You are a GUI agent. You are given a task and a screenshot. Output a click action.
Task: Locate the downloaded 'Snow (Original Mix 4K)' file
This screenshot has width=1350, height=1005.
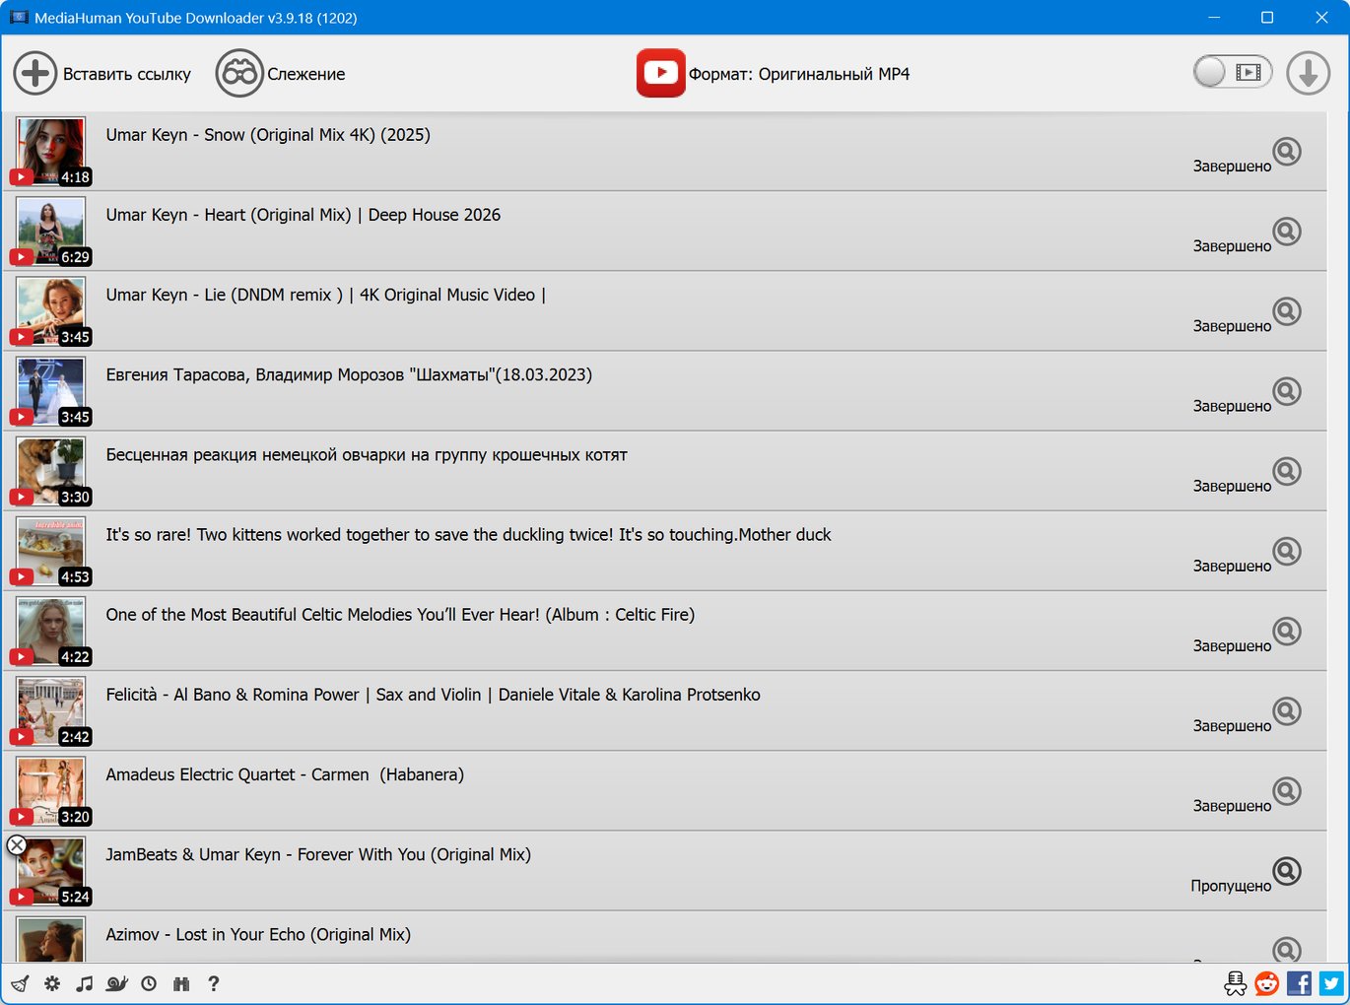coord(1287,152)
